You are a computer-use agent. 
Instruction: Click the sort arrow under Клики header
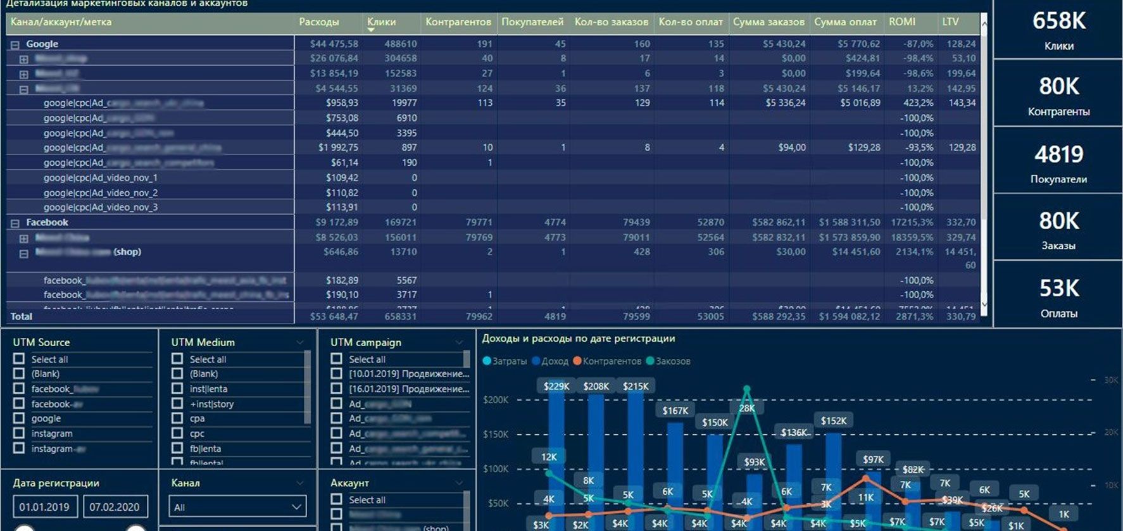tap(371, 30)
